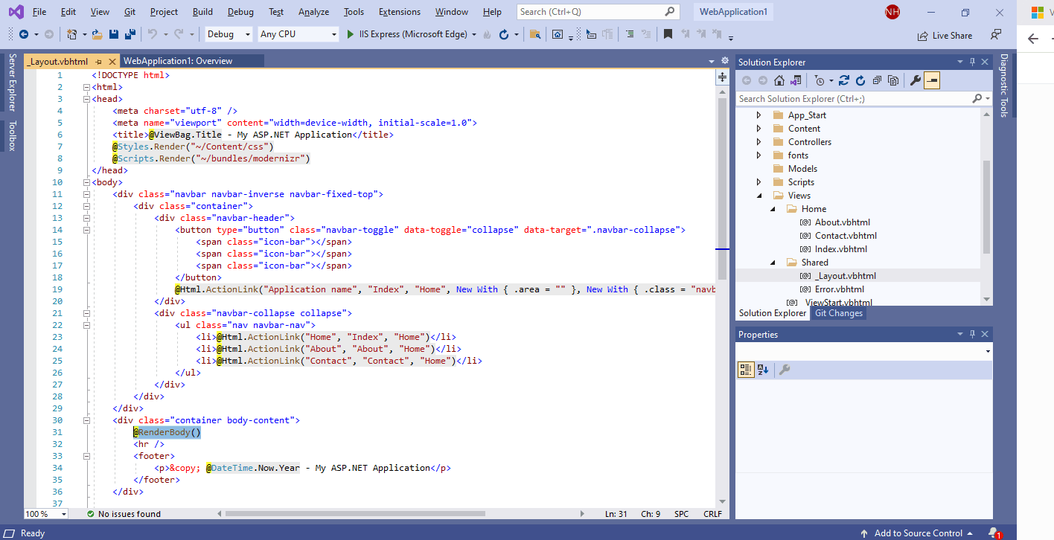Toggle Show All Files in Solution Explorer
The height and width of the screenshot is (540, 1054).
coord(894,80)
